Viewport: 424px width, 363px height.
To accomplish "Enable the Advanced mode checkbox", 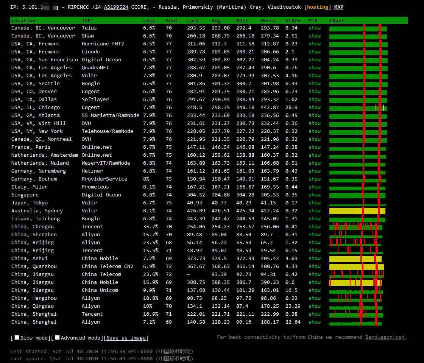I will point(57,338).
